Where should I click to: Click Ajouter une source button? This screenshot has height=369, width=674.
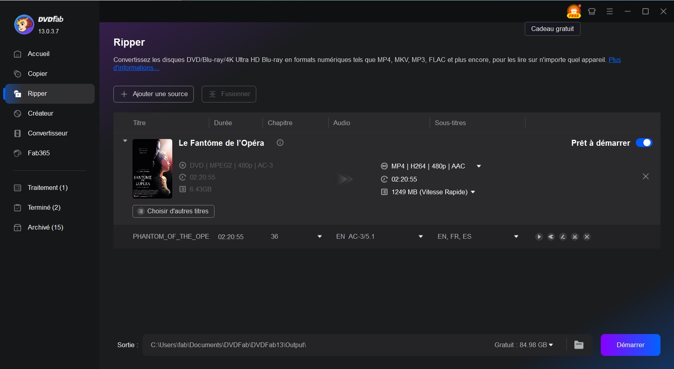[154, 94]
